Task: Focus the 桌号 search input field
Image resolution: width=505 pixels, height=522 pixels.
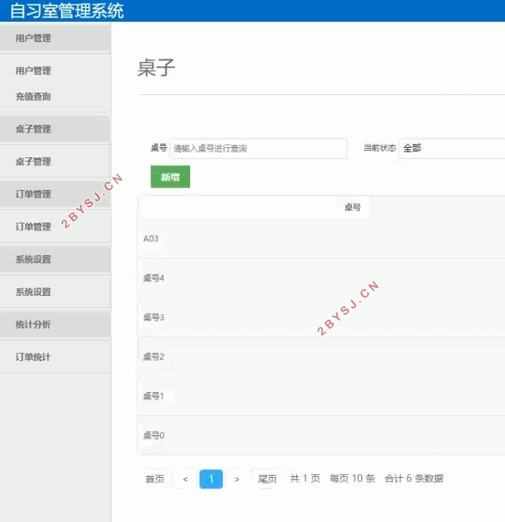Action: coord(258,149)
